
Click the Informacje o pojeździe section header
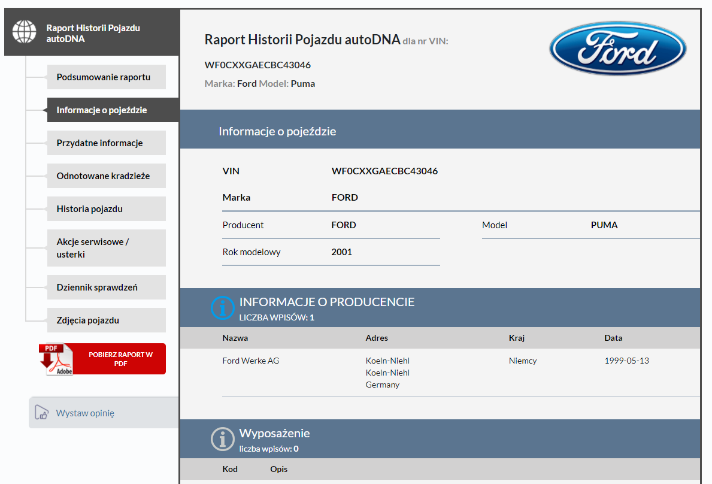277,131
